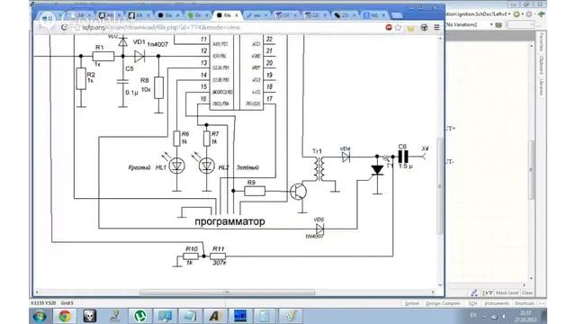The width and height of the screenshot is (576, 324).
Task: Click the Chrome vertical scrollbar thumb
Action: pyautogui.click(x=440, y=186)
